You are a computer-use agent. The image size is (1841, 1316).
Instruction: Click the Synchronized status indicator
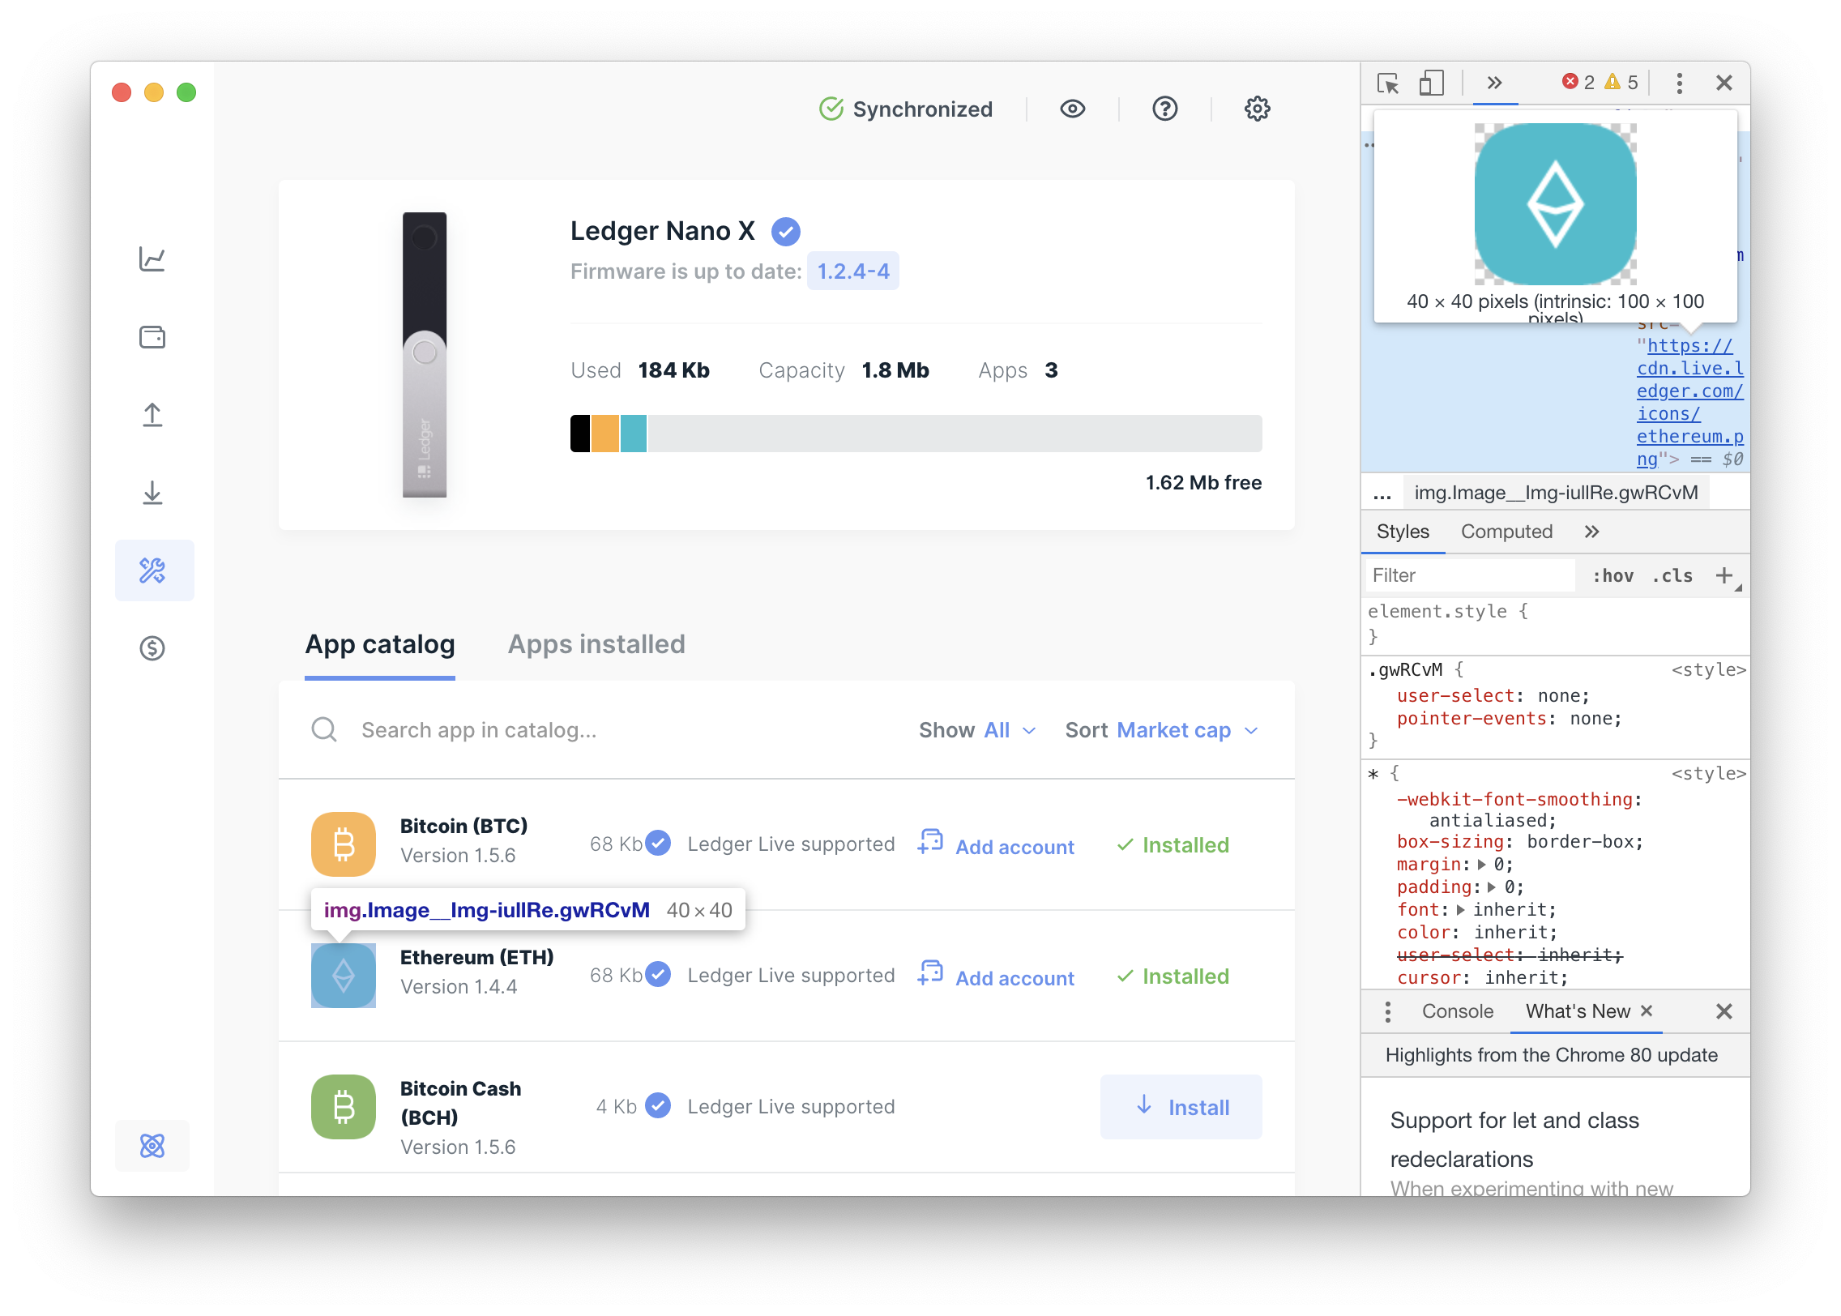click(x=905, y=109)
